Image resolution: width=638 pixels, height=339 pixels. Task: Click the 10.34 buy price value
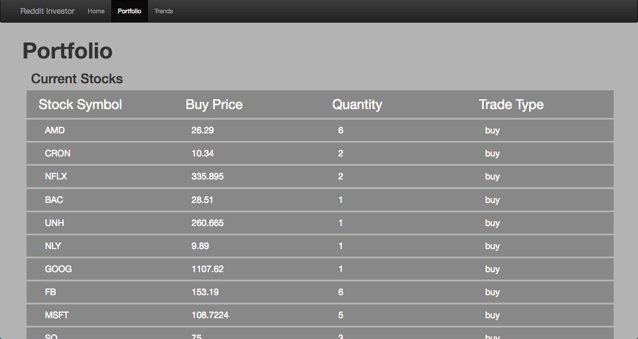(x=202, y=153)
